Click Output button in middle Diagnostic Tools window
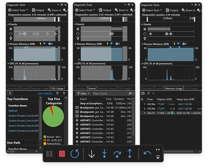This screenshot has height=168, width=209. (x=105, y=10)
